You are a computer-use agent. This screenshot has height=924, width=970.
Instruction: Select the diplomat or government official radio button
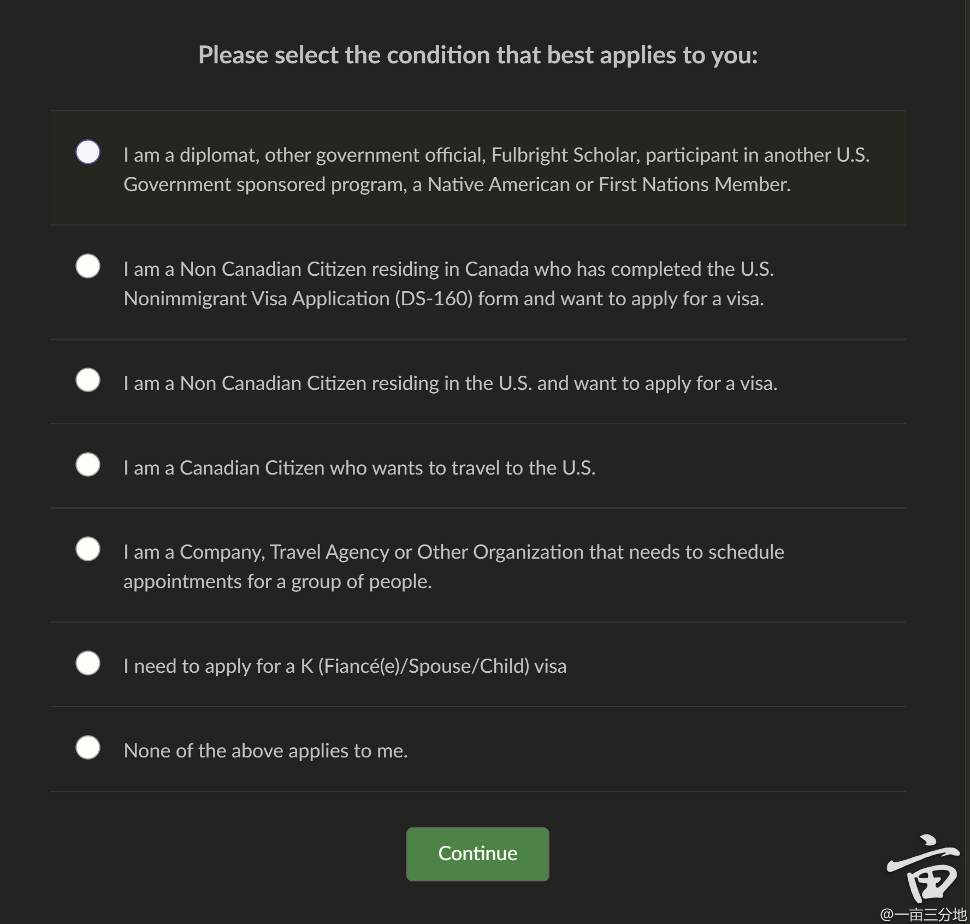88,152
